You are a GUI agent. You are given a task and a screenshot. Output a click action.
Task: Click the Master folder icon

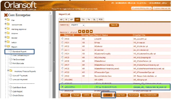(8, 38)
